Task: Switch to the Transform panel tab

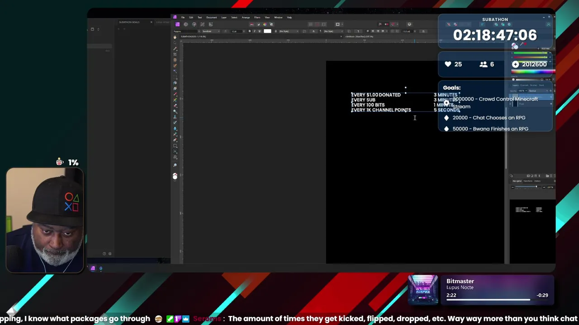Action: click(x=528, y=181)
